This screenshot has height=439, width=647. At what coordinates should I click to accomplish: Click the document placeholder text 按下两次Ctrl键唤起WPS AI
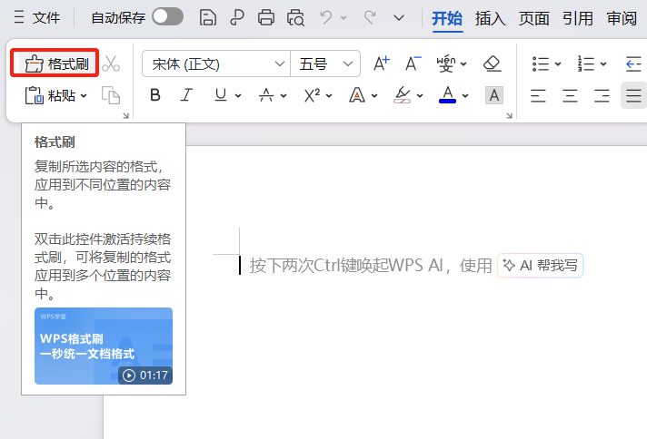pos(346,265)
